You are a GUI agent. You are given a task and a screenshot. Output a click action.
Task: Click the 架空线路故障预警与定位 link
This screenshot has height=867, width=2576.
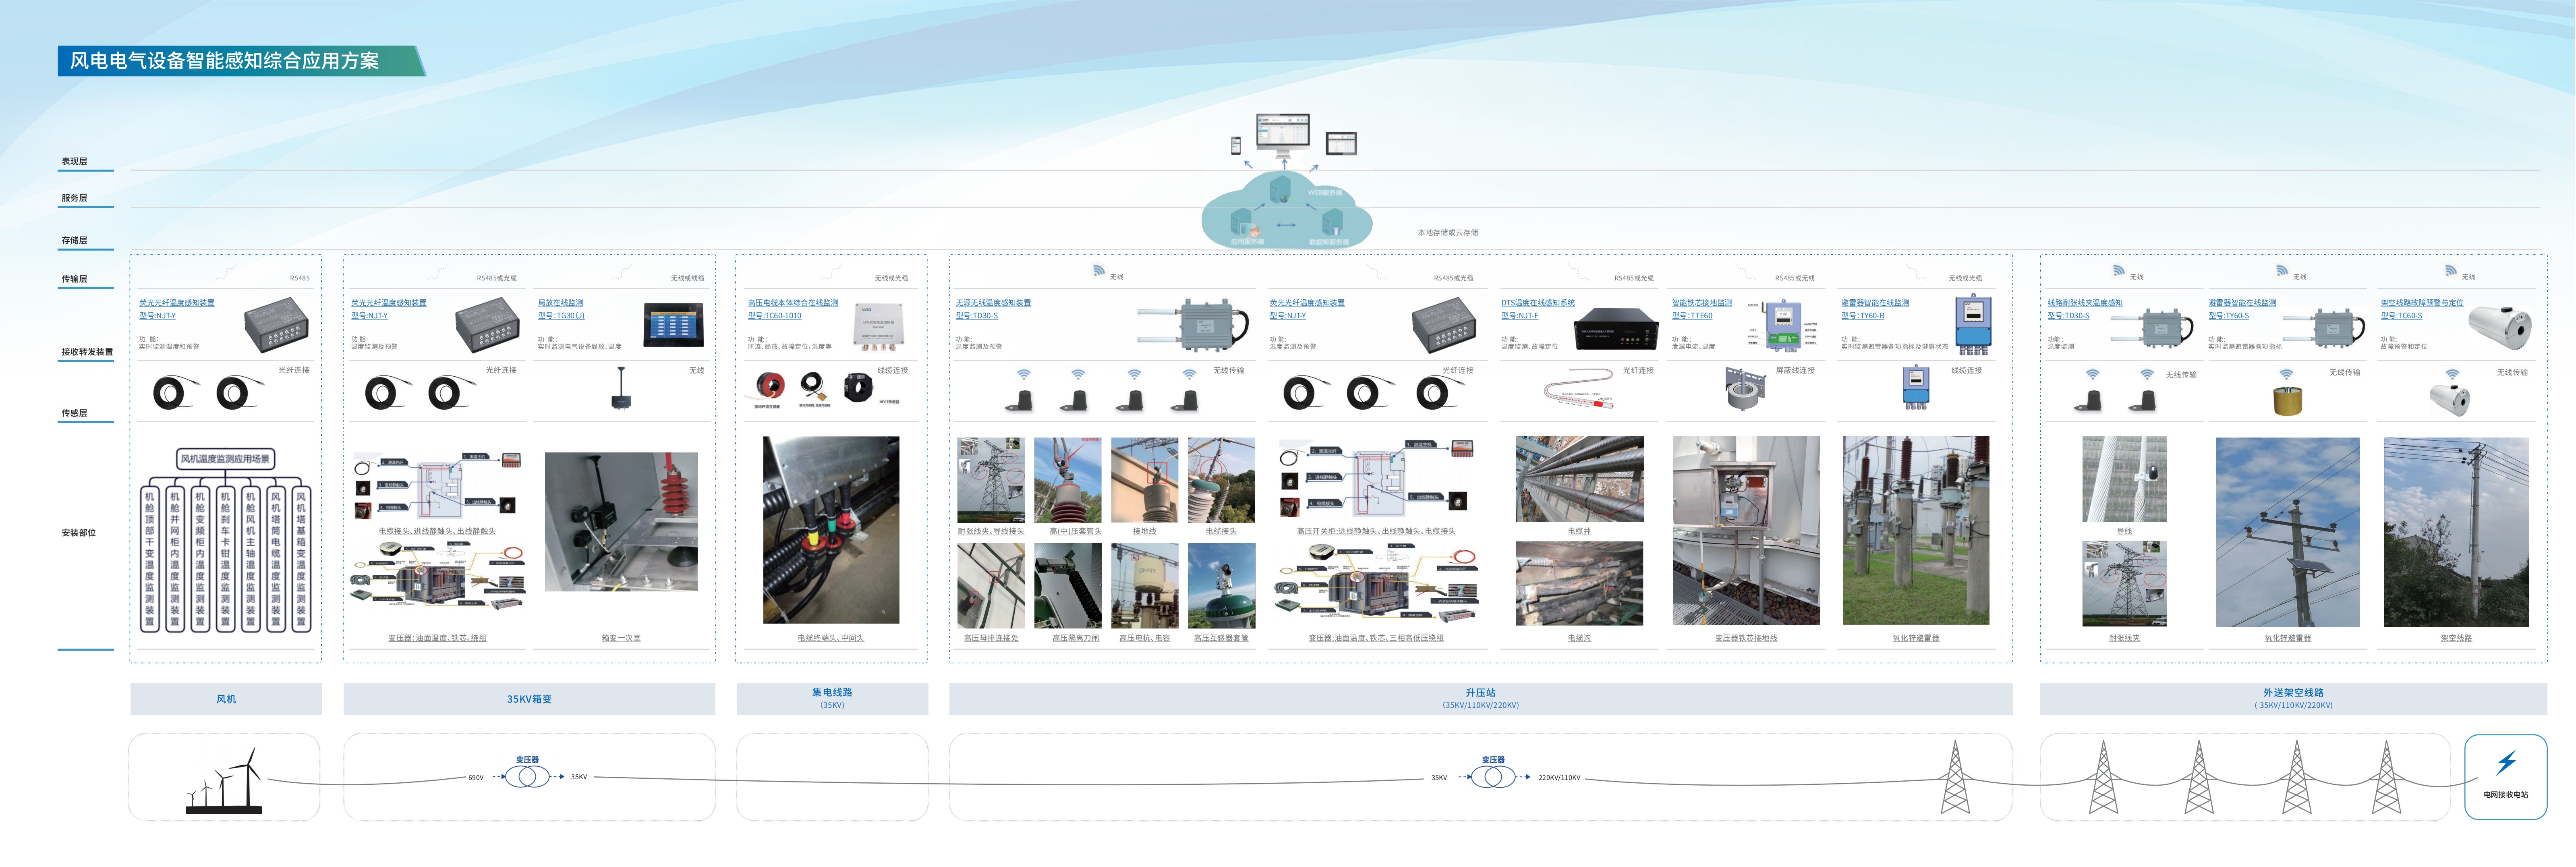2422,303
